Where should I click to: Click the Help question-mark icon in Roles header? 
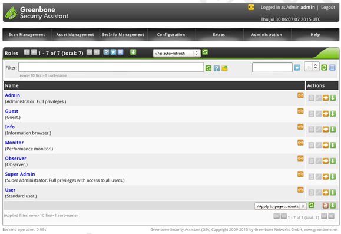pyautogui.click(x=106, y=52)
